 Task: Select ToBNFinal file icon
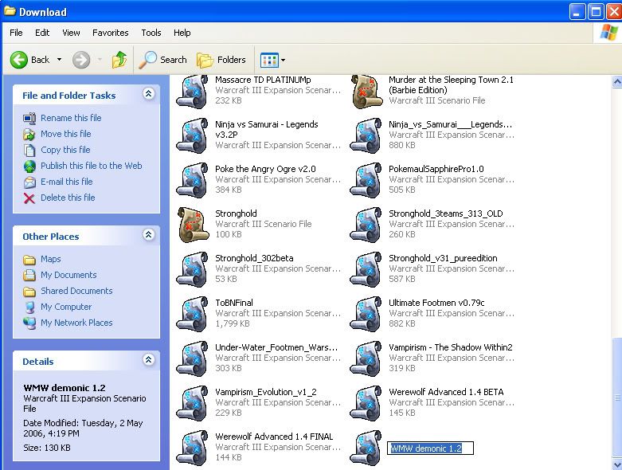(193, 314)
